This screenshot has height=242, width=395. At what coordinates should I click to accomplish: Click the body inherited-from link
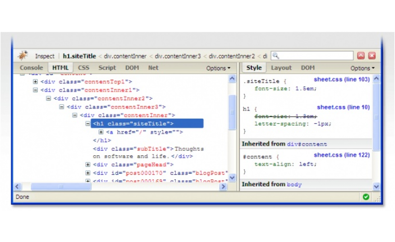(294, 185)
